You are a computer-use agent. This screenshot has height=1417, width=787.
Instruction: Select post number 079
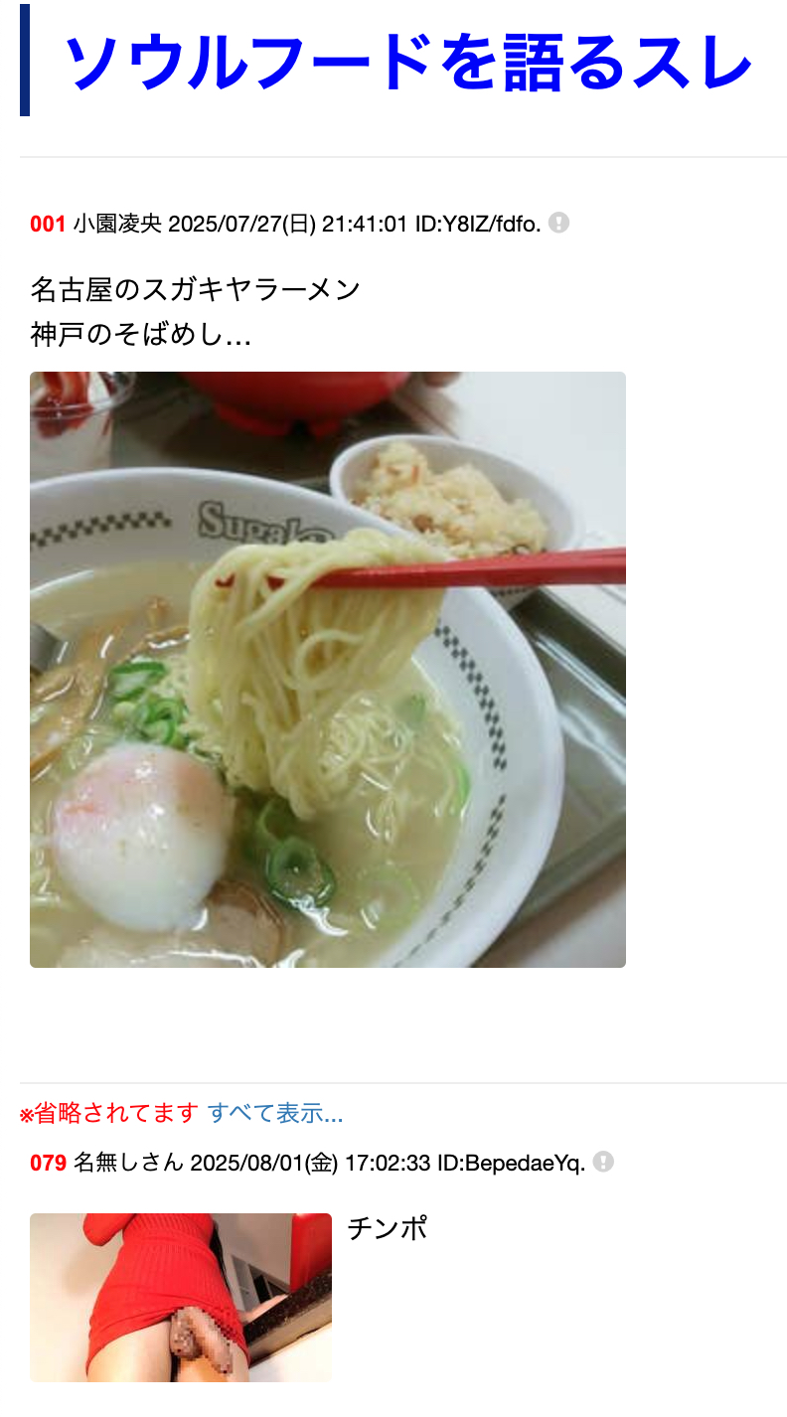[x=48, y=1163]
